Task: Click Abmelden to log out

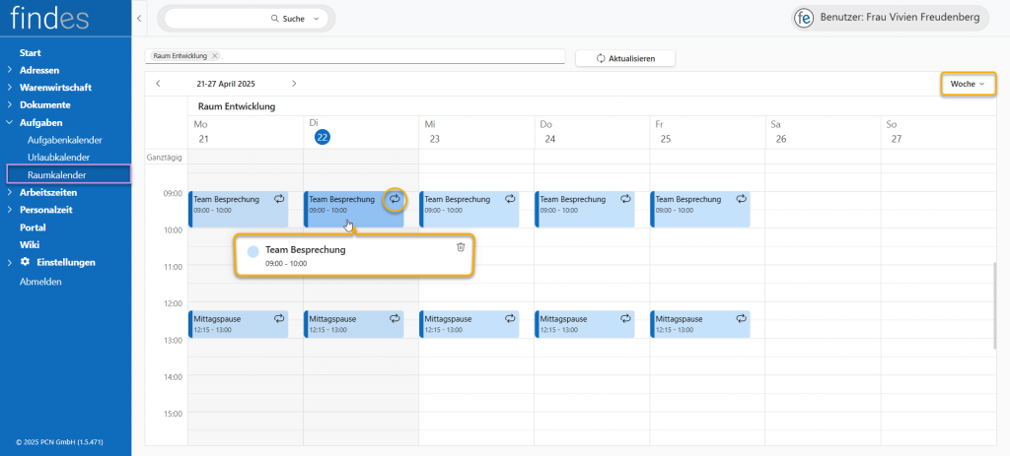Action: pyautogui.click(x=41, y=281)
